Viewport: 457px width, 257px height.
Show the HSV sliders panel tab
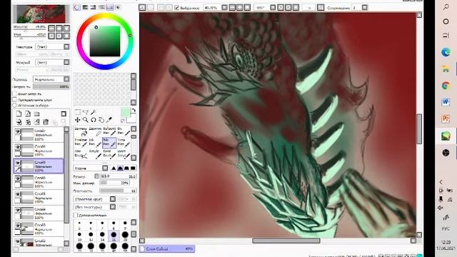point(94,8)
